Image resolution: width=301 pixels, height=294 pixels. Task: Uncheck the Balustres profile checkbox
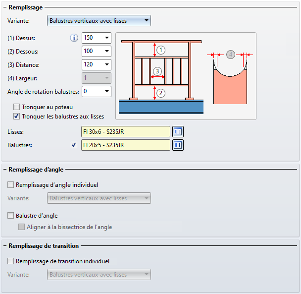coord(74,145)
